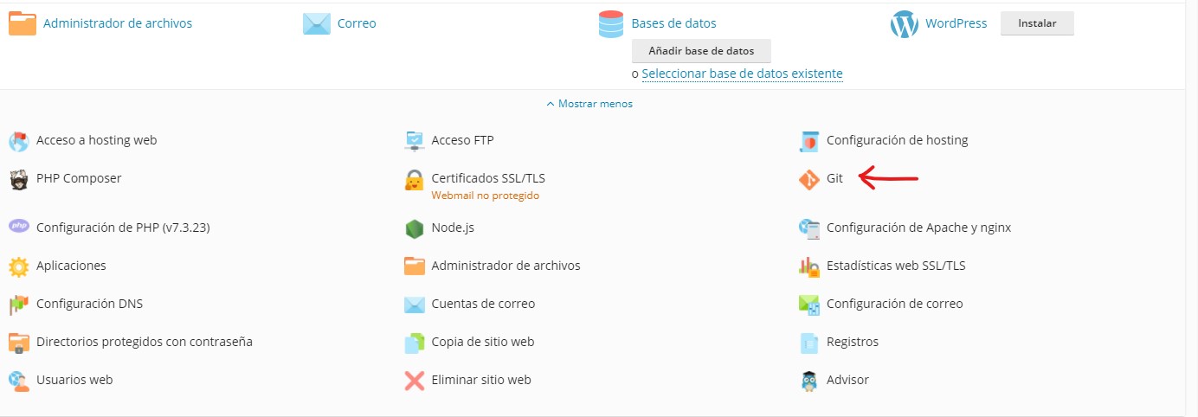Open the Aplicaciones gear icon

18,266
